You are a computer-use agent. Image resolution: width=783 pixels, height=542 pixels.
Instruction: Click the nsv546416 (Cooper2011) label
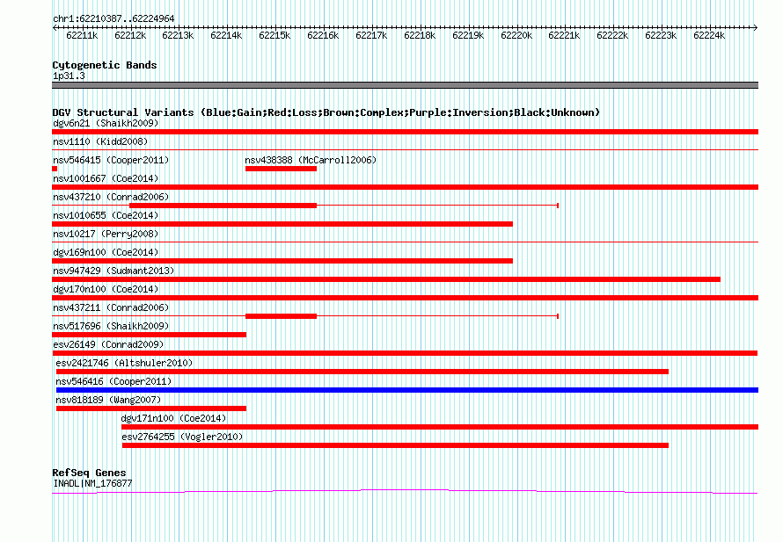pos(113,381)
